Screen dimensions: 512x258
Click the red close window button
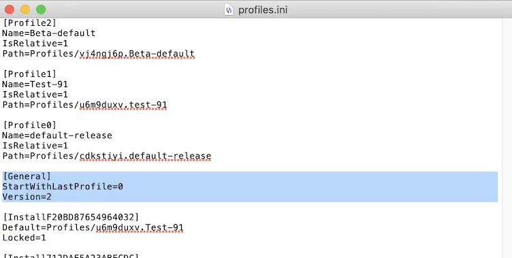(10, 10)
